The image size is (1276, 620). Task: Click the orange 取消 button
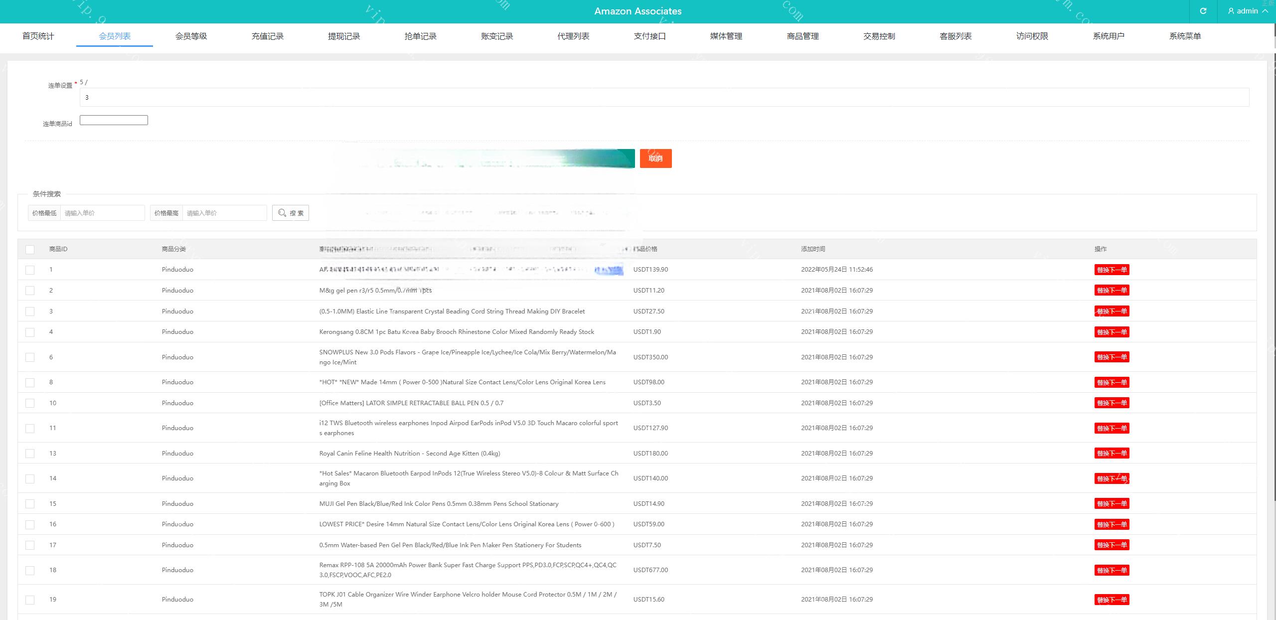(655, 158)
